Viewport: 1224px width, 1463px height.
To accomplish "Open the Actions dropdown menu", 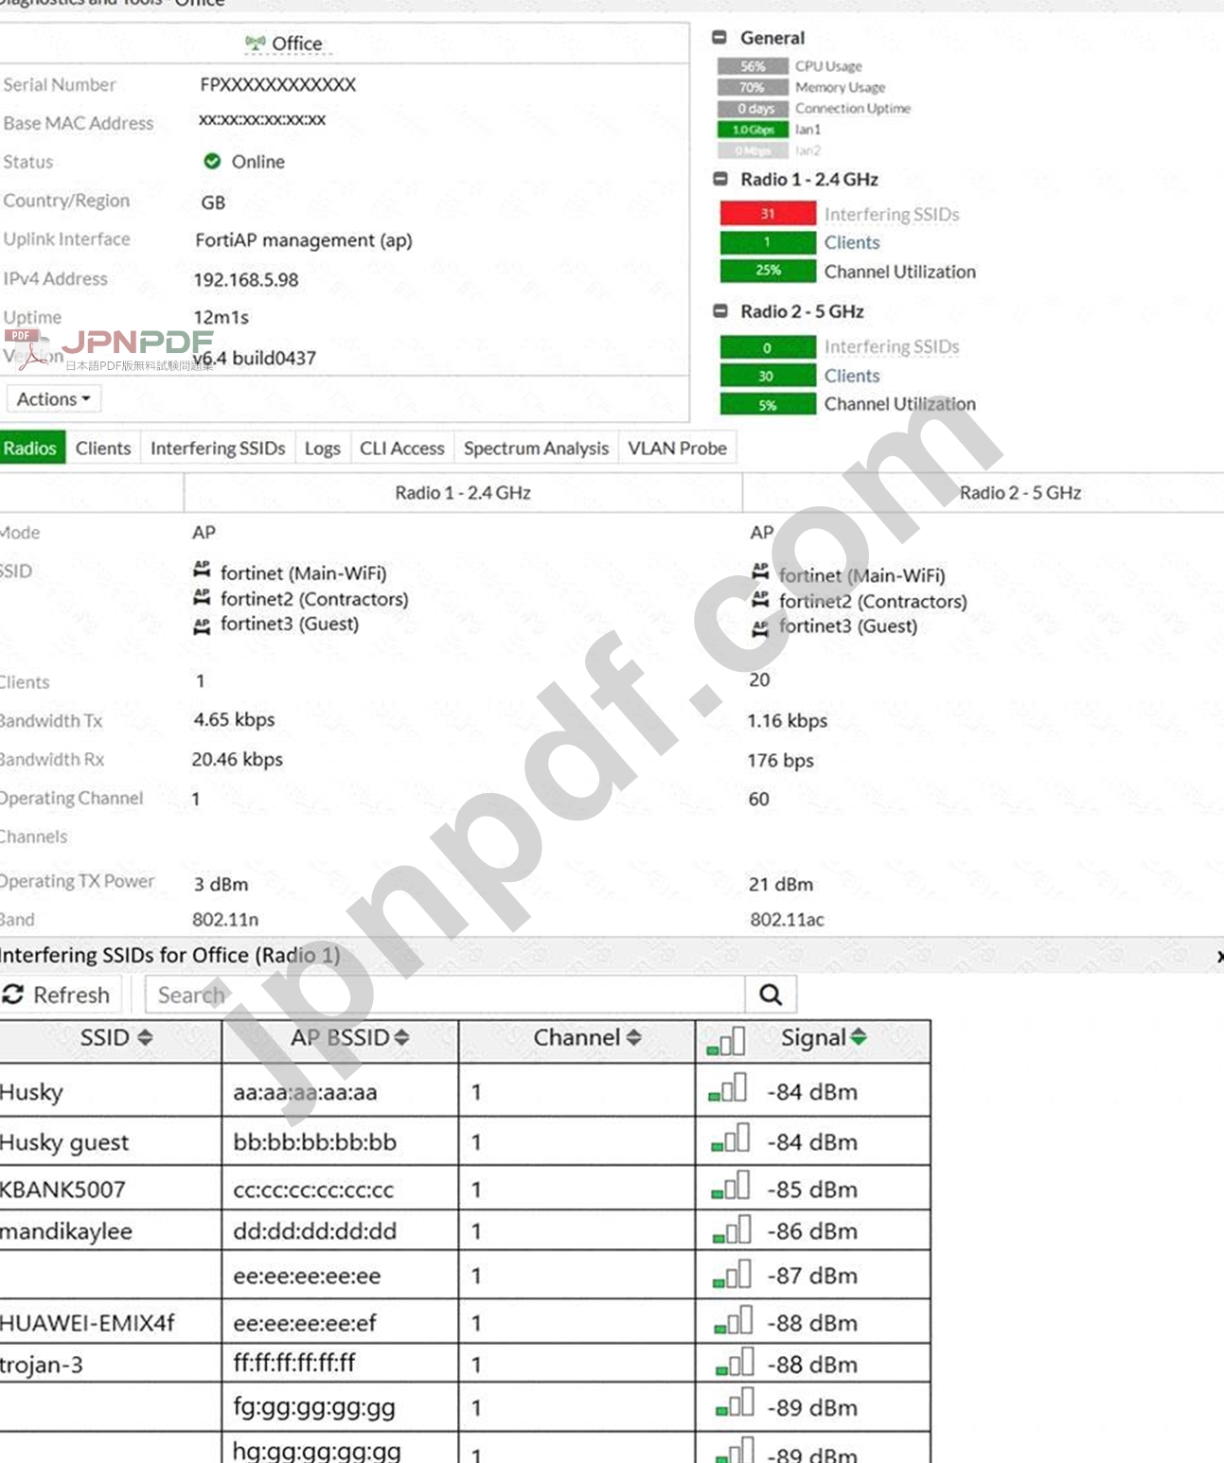I will click(53, 399).
